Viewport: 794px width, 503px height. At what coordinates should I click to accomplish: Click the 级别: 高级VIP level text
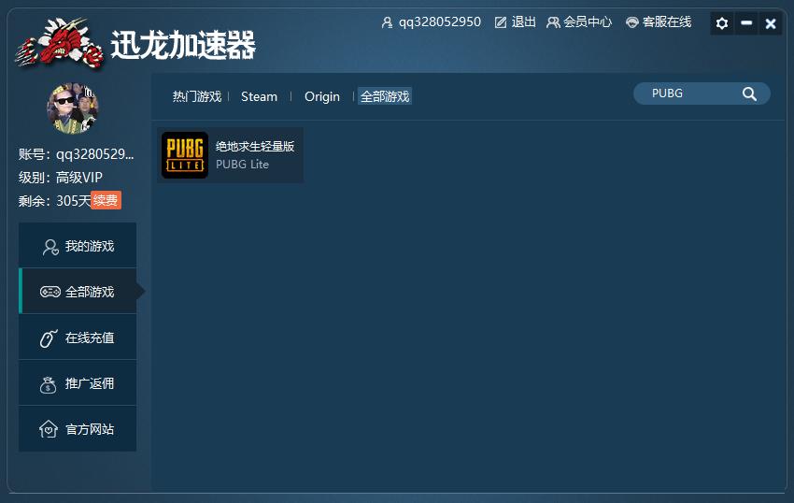pyautogui.click(x=61, y=178)
